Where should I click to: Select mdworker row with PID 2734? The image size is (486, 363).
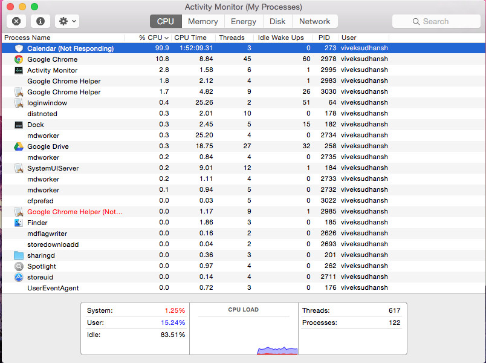tap(243, 136)
